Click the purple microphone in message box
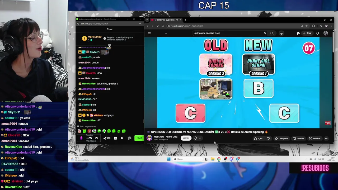Image resolution: width=338 pixels, height=190 pixels. tap(81, 138)
